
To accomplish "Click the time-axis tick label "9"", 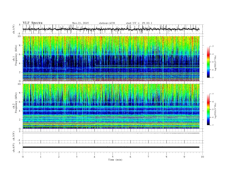I will pyautogui.click(x=184, y=157).
